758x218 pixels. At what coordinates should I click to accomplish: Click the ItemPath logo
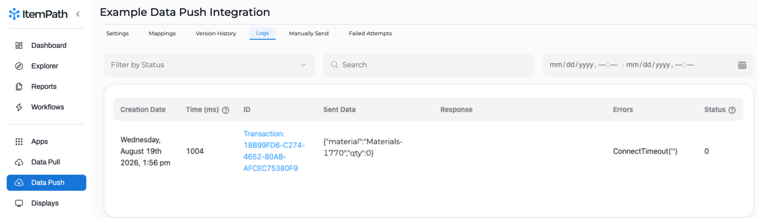coord(38,14)
